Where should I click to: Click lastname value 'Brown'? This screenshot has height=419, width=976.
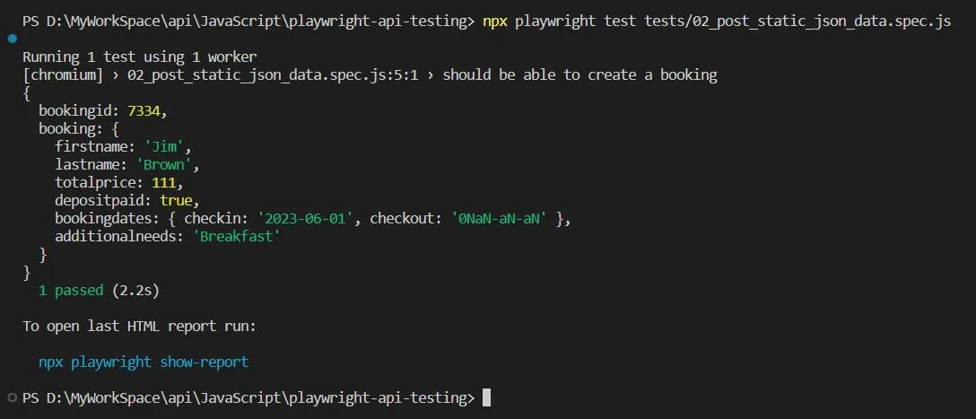164,165
